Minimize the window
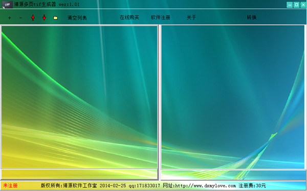This screenshot has width=307, height=191. (290, 5)
